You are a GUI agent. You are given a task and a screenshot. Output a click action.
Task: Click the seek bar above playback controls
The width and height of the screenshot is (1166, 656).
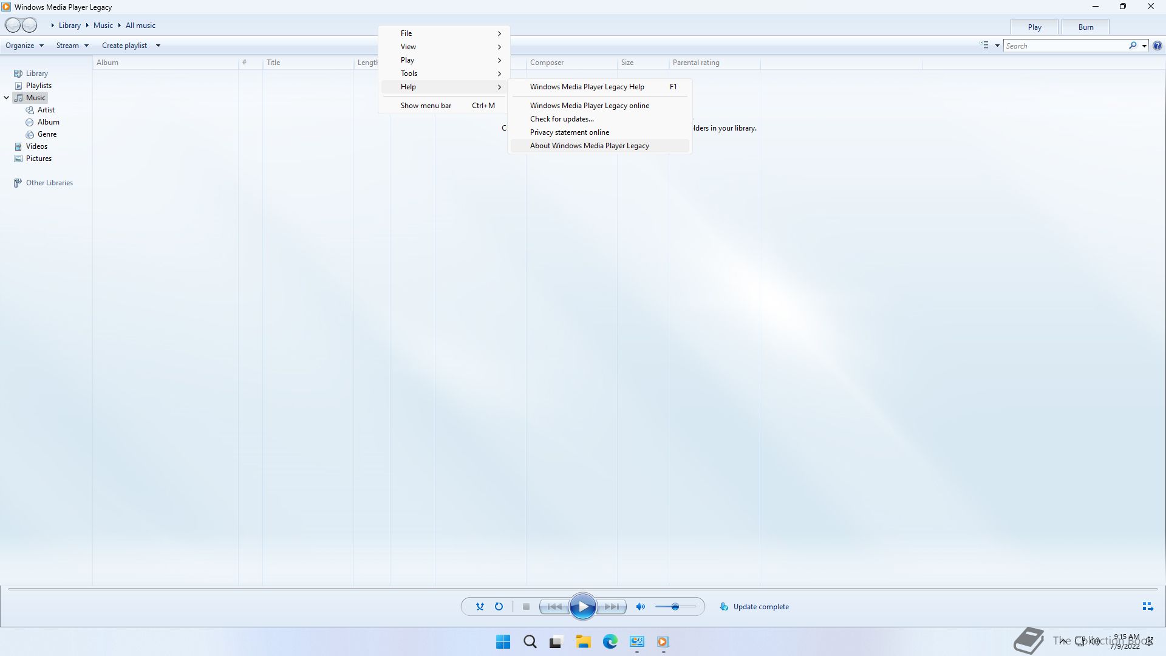coord(582,589)
